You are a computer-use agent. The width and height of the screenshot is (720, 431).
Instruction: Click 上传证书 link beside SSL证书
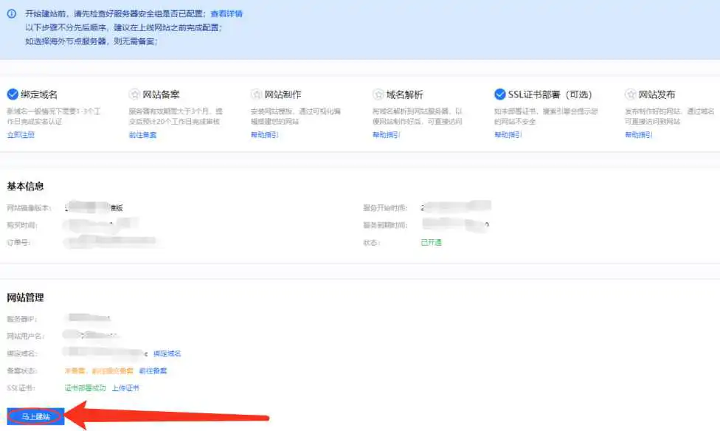pos(125,387)
